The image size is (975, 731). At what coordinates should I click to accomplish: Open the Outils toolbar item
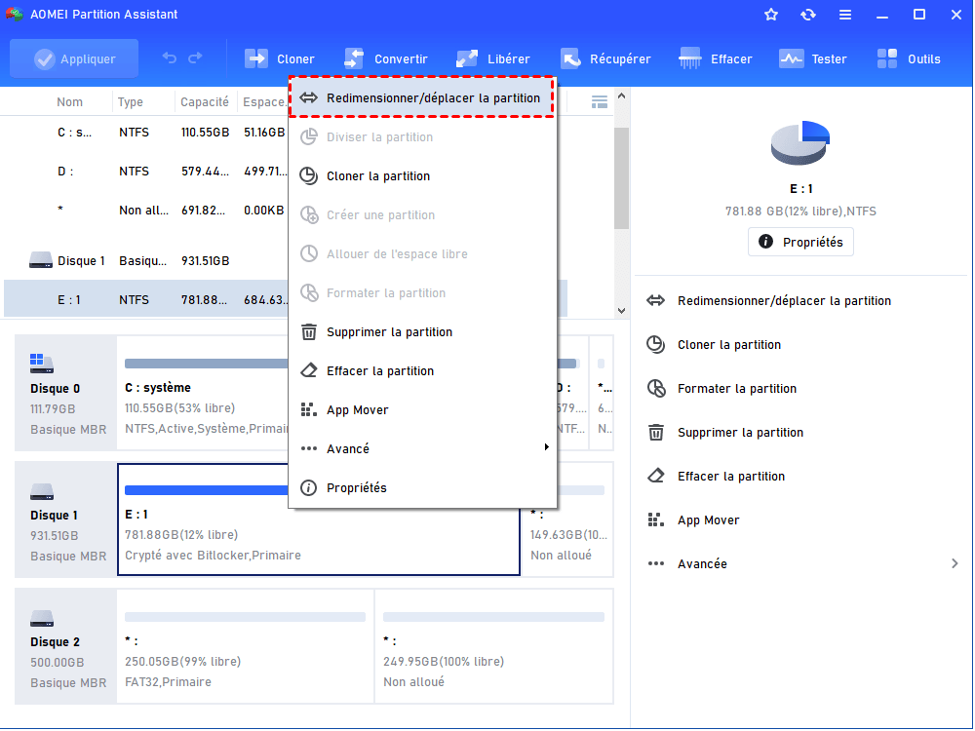909,59
